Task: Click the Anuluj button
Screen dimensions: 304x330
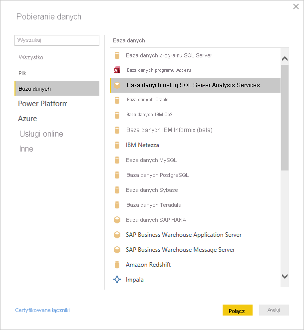Action: (x=274, y=310)
